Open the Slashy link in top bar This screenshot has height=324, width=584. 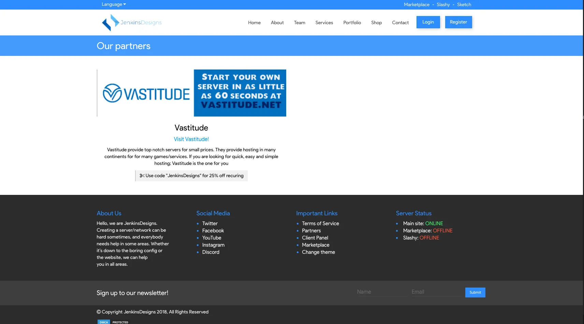443,5
